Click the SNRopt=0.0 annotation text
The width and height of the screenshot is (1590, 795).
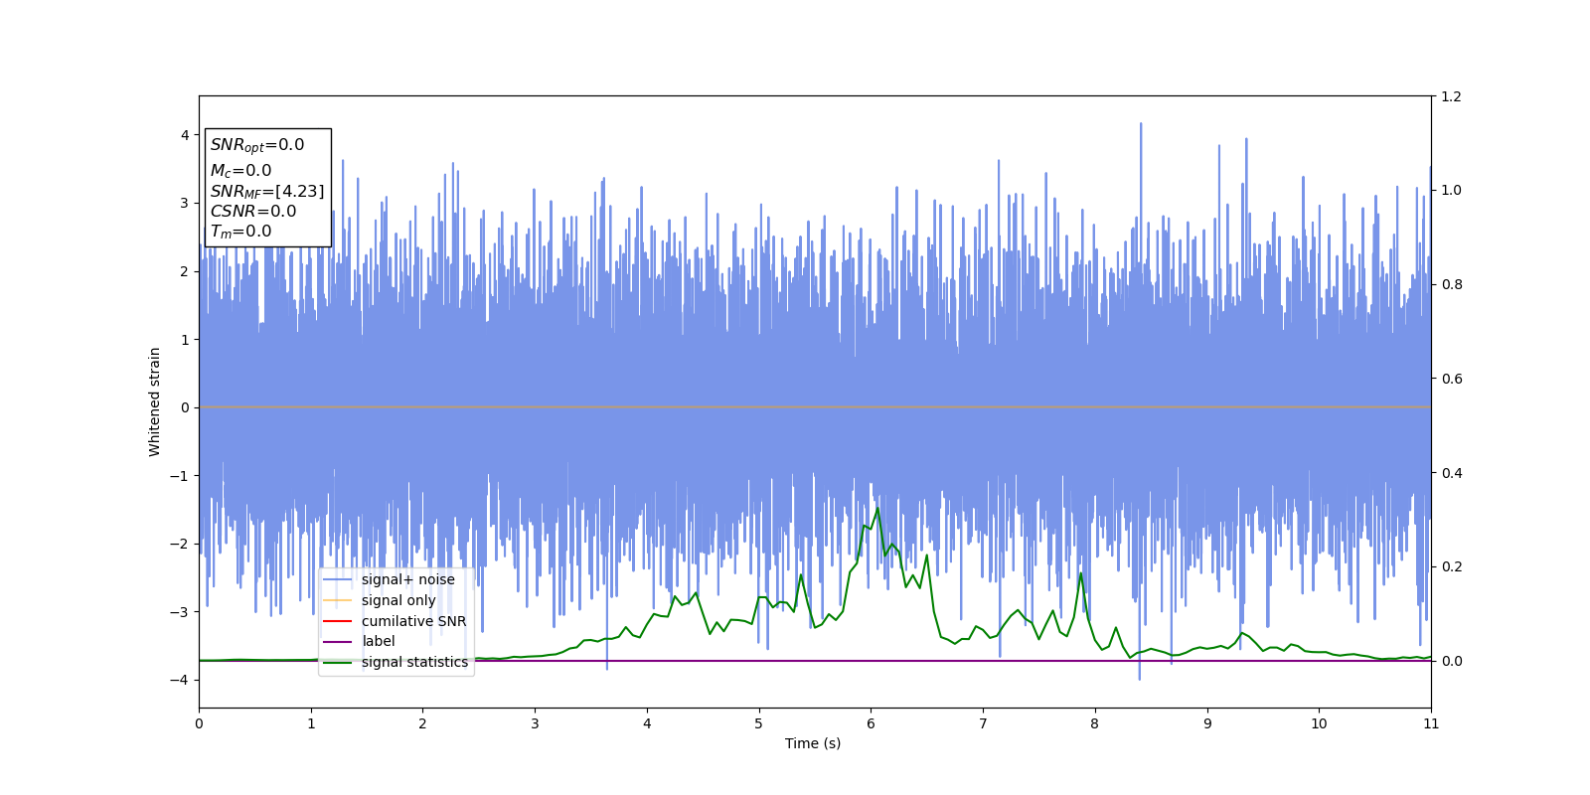point(257,145)
